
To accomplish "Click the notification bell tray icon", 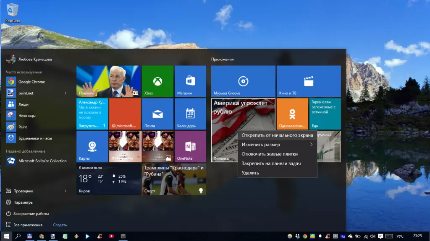I will [x=320, y=236].
